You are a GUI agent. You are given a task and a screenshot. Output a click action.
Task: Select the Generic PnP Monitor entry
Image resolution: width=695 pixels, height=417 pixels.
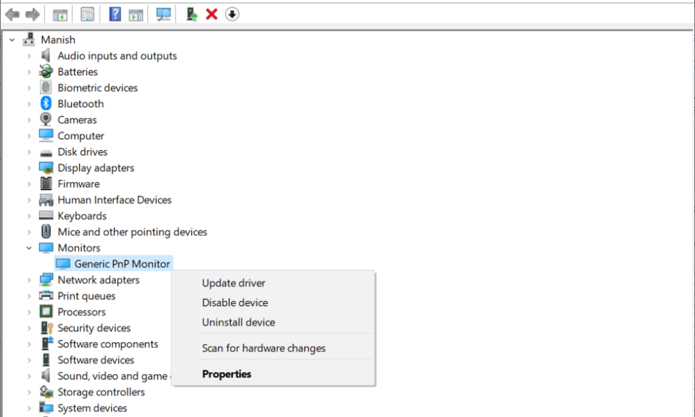(122, 264)
